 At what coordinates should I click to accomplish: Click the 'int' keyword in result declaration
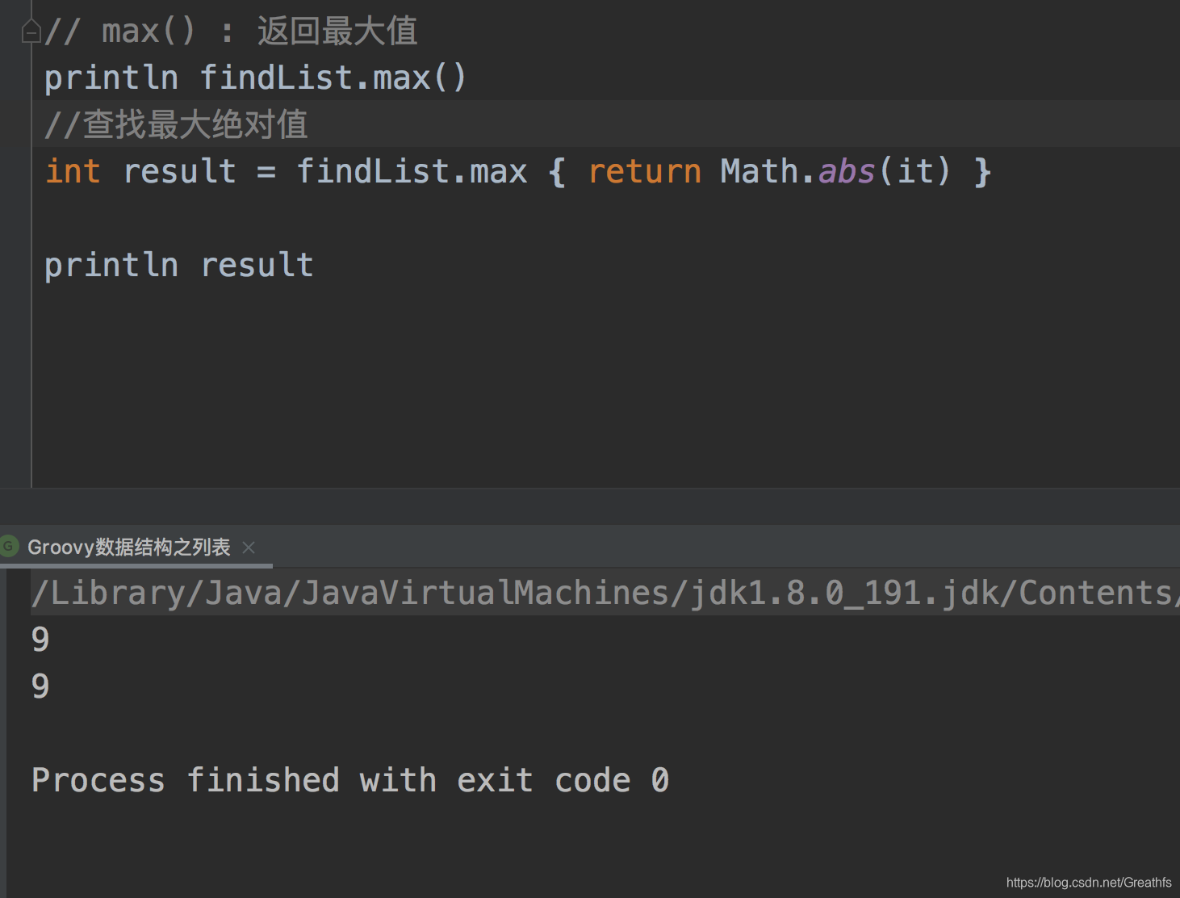coord(73,171)
